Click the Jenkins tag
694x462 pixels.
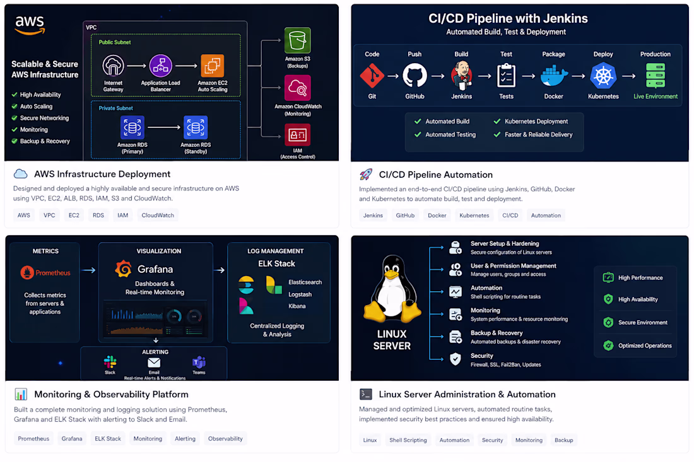tap(373, 216)
